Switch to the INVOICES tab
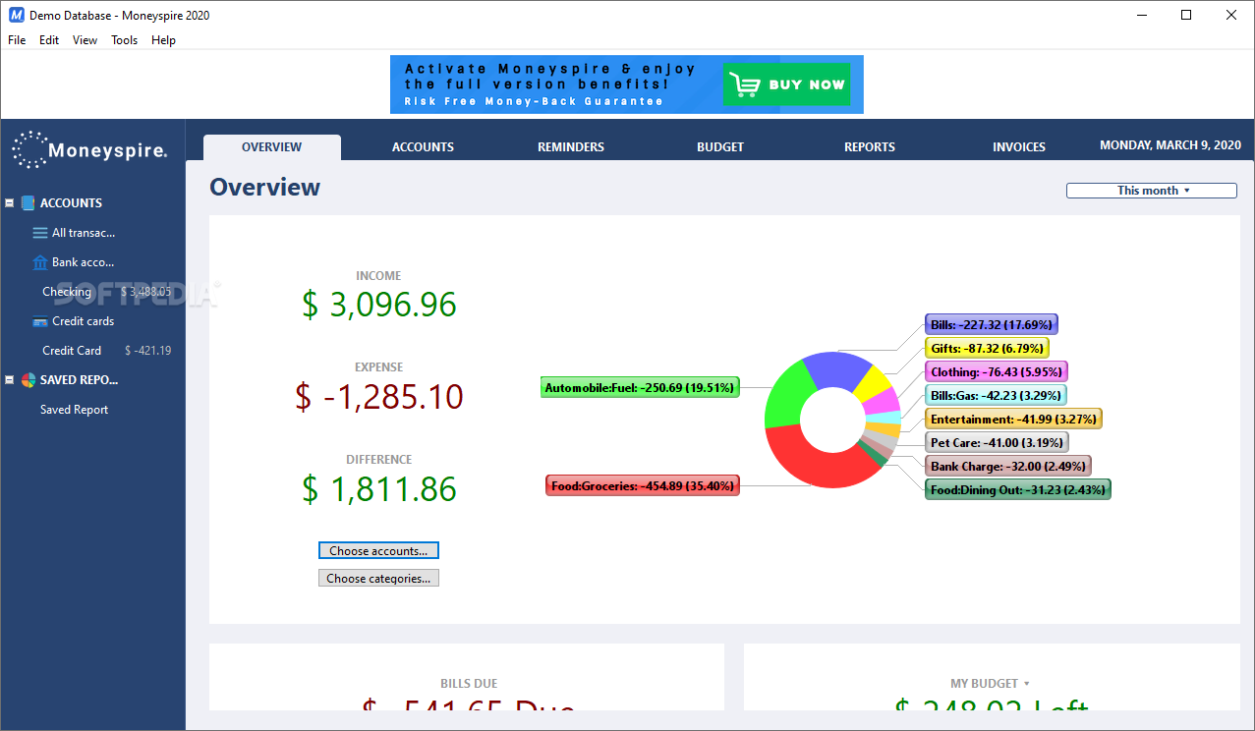 tap(1019, 147)
